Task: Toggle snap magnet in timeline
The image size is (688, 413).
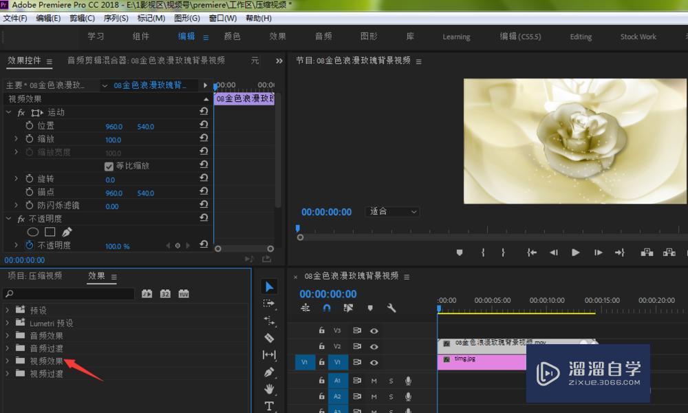Action: (x=326, y=308)
